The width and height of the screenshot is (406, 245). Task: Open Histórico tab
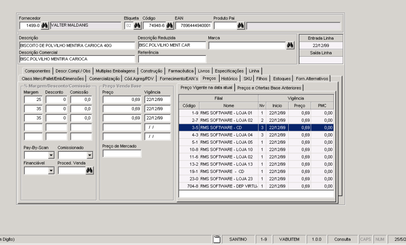click(230, 78)
